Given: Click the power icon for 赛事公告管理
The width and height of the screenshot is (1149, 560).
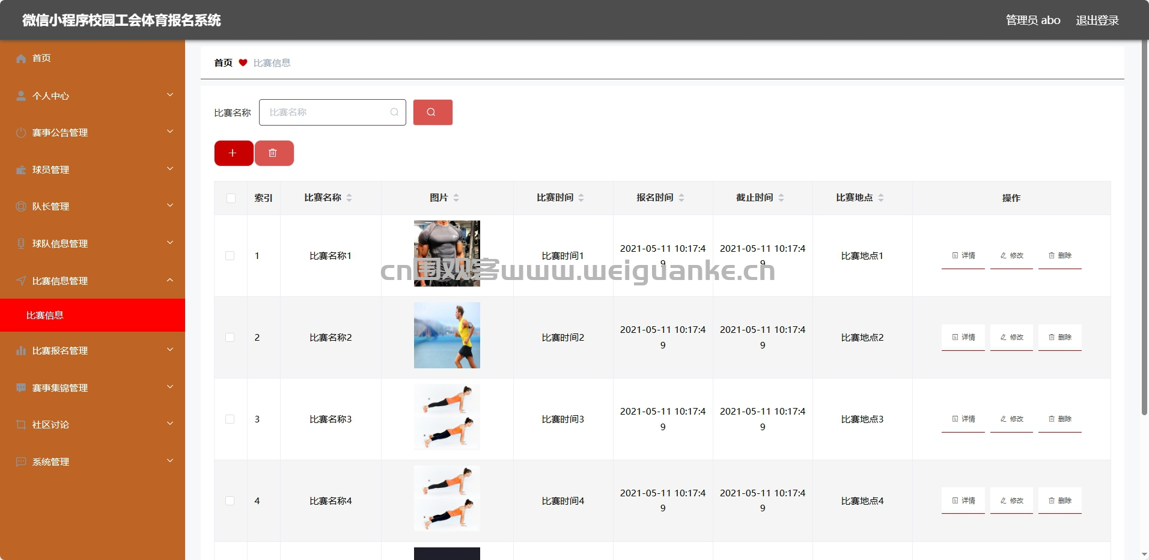Looking at the screenshot, I should click(21, 133).
